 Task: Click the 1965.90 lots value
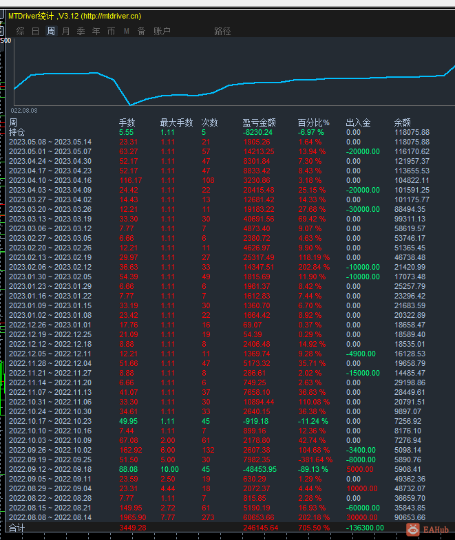coord(133,518)
